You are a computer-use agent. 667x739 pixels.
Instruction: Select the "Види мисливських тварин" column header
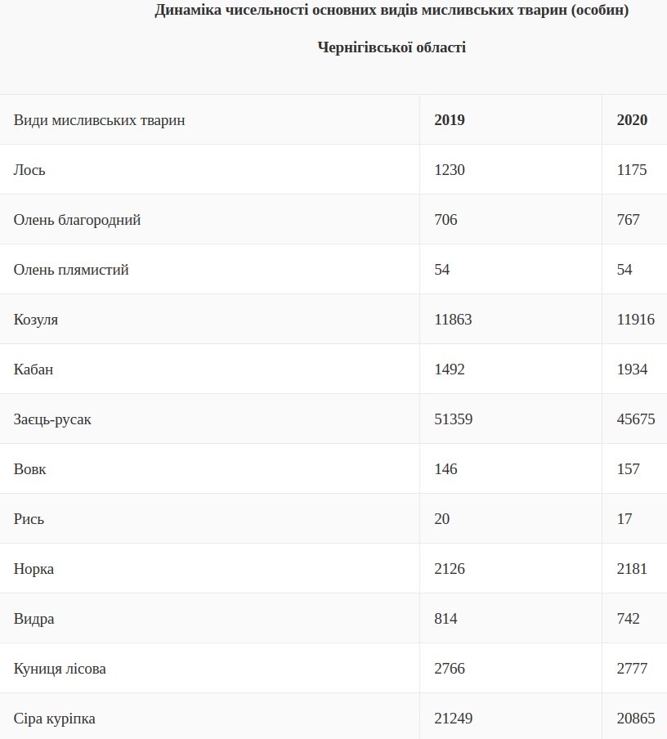(x=100, y=120)
